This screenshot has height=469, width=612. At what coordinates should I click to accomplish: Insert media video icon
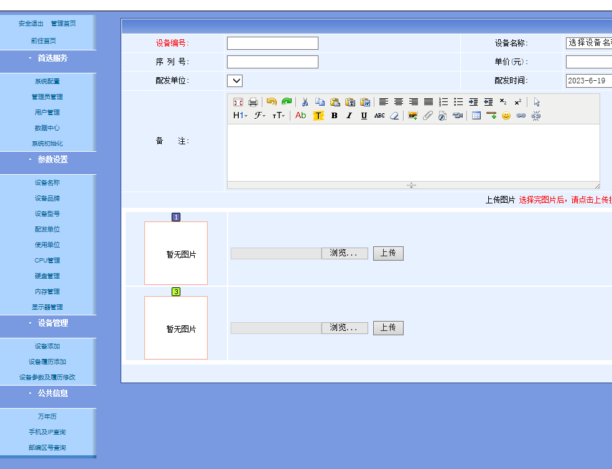click(457, 116)
